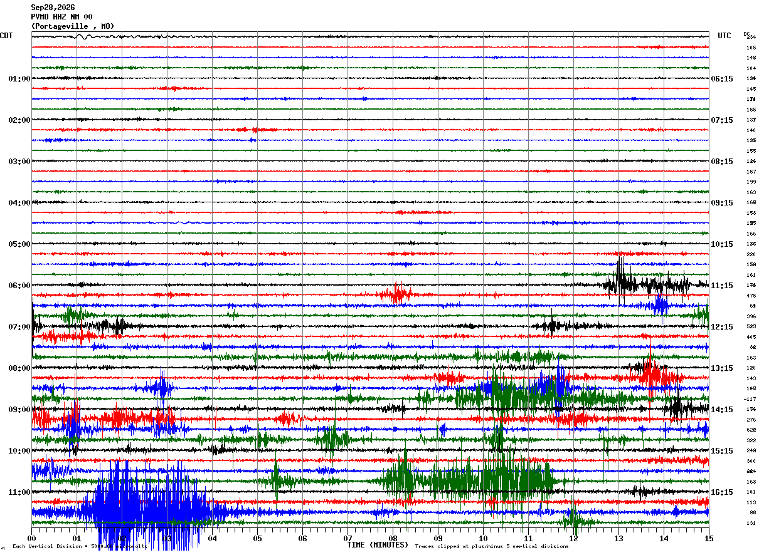Image resolution: width=759 pixels, height=555 pixels.
Task: Select minute 15 on the time axis
Action: [709, 538]
